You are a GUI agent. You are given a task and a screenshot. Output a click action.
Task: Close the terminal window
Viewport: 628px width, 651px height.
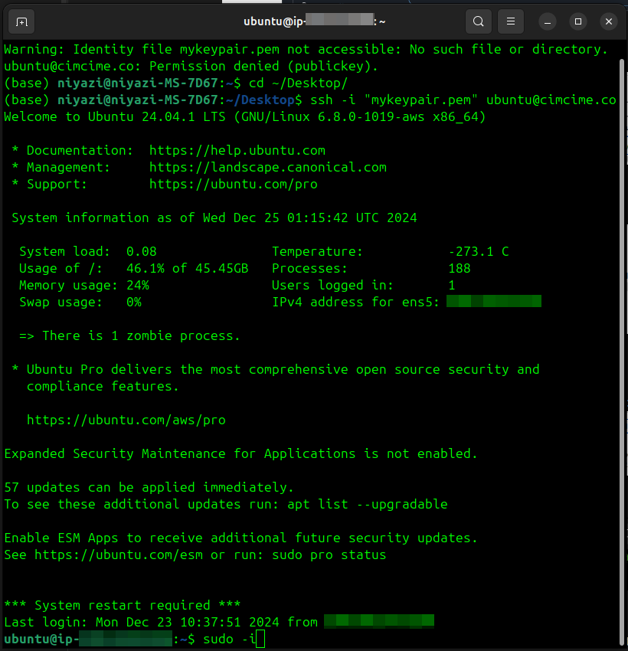click(609, 21)
